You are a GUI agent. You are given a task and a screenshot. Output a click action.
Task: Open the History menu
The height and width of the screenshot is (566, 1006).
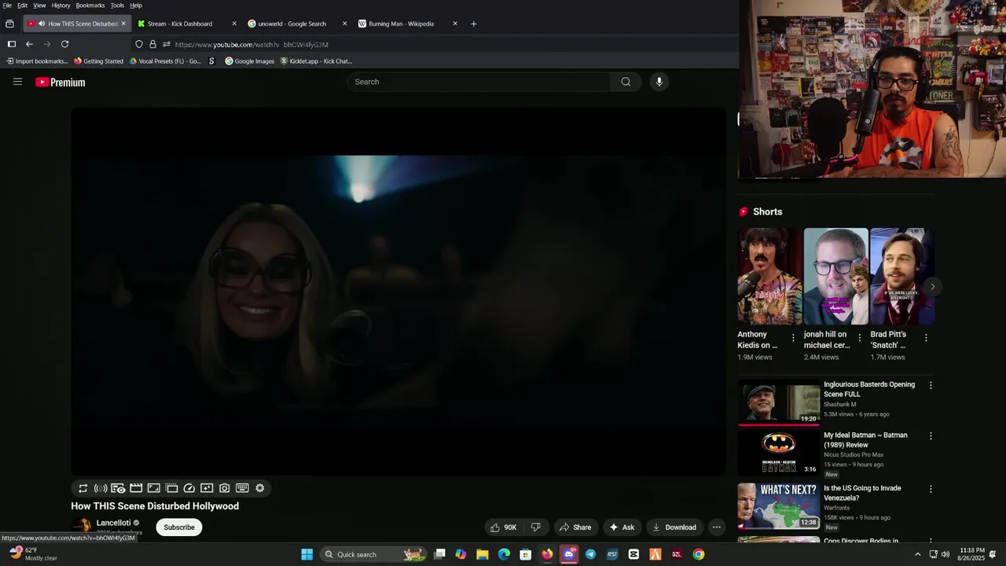pos(61,6)
